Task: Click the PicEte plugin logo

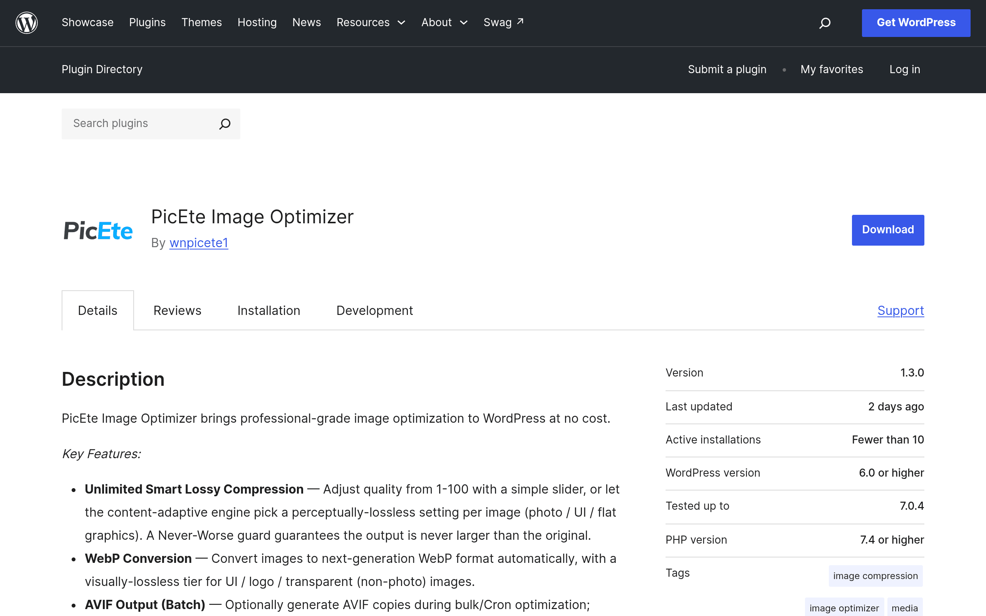Action: pyautogui.click(x=98, y=230)
